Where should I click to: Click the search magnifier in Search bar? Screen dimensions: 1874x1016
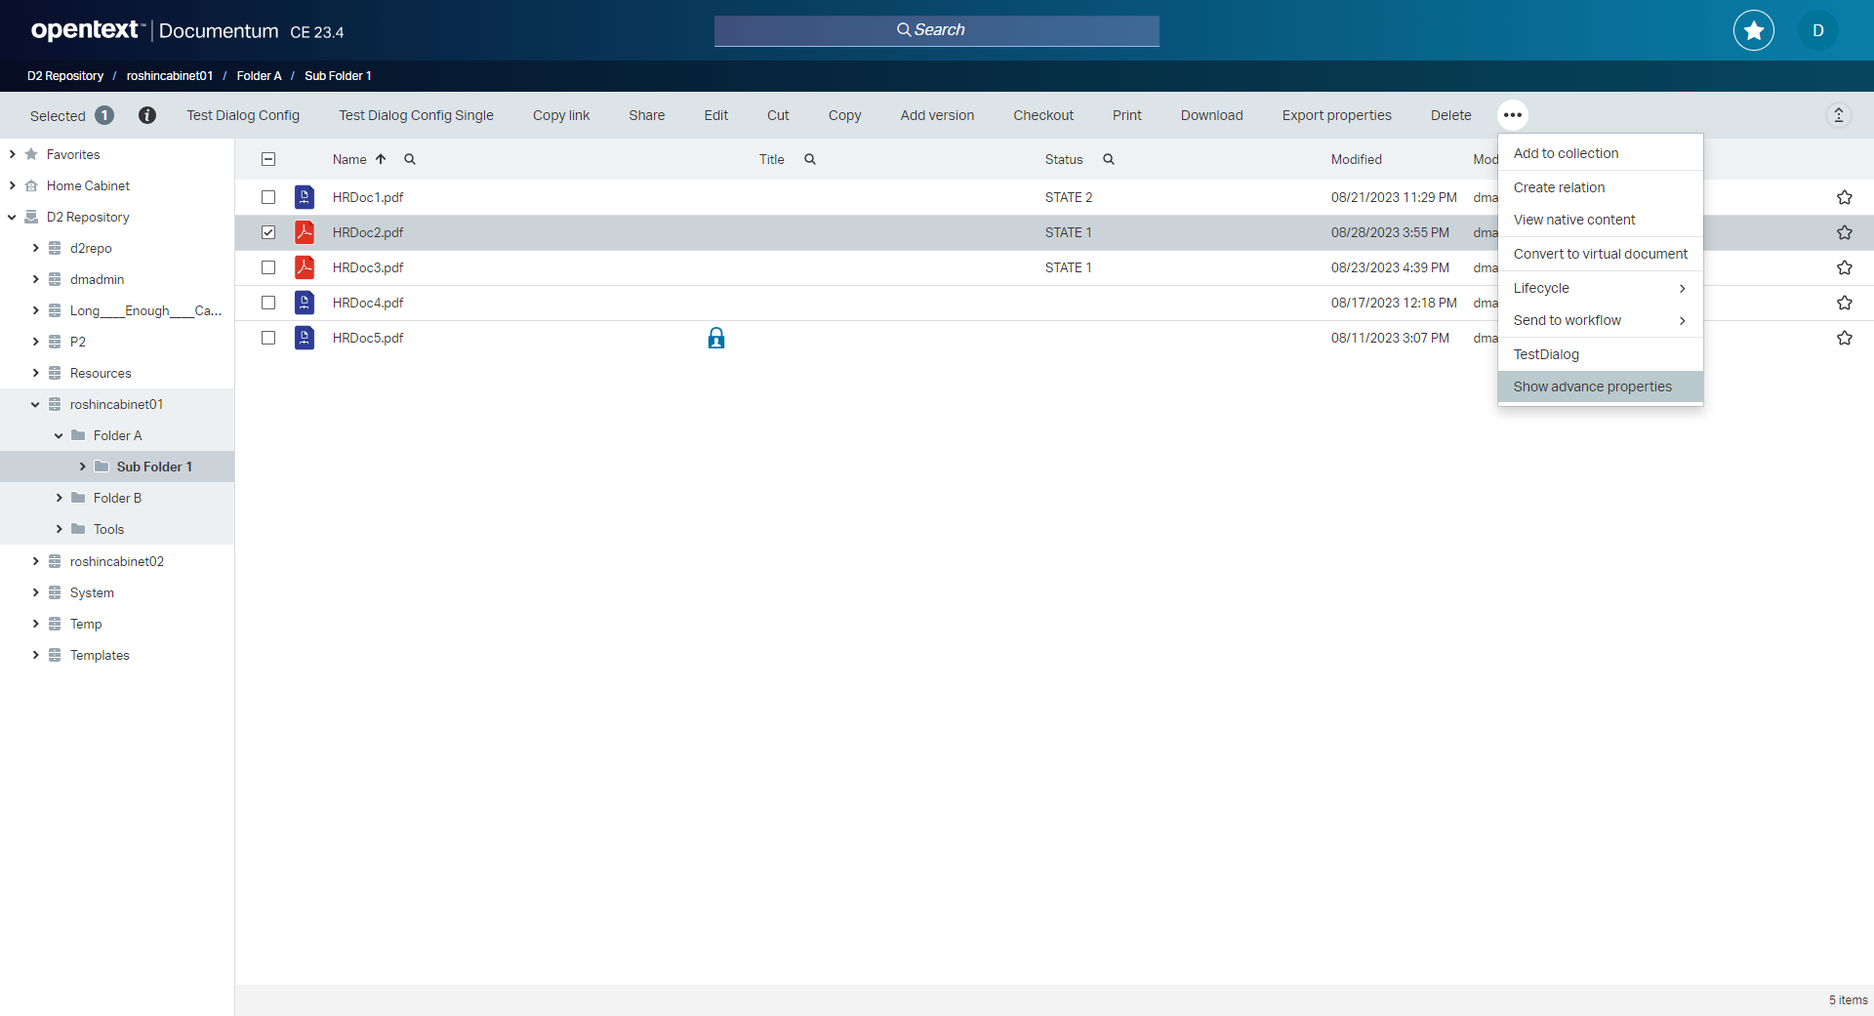pos(904,30)
